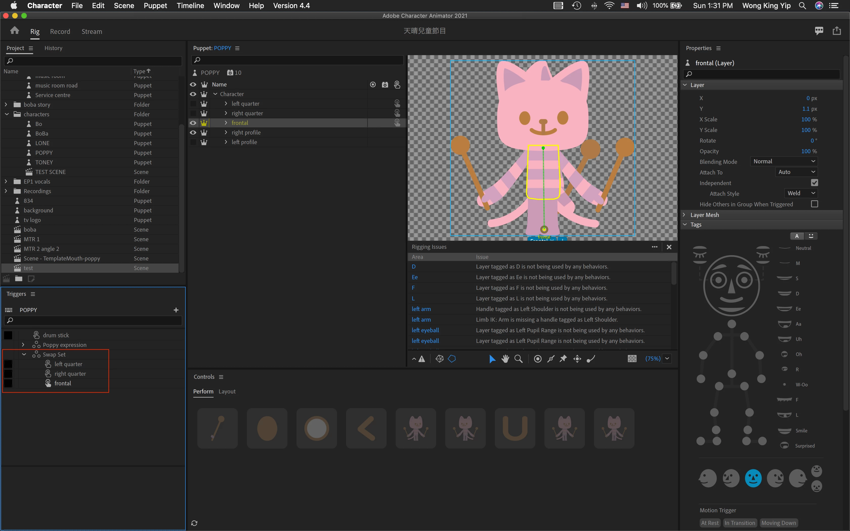Toggle the mesh display icon
The image size is (850, 531).
[x=439, y=359]
